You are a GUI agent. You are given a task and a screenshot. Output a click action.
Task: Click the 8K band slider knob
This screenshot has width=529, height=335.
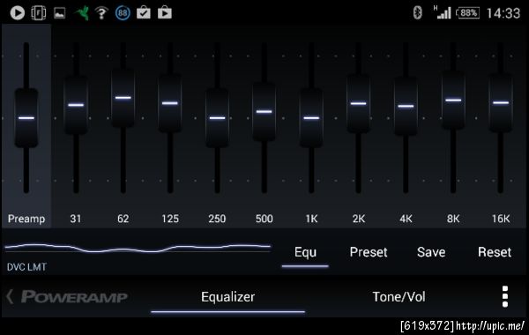[453, 100]
